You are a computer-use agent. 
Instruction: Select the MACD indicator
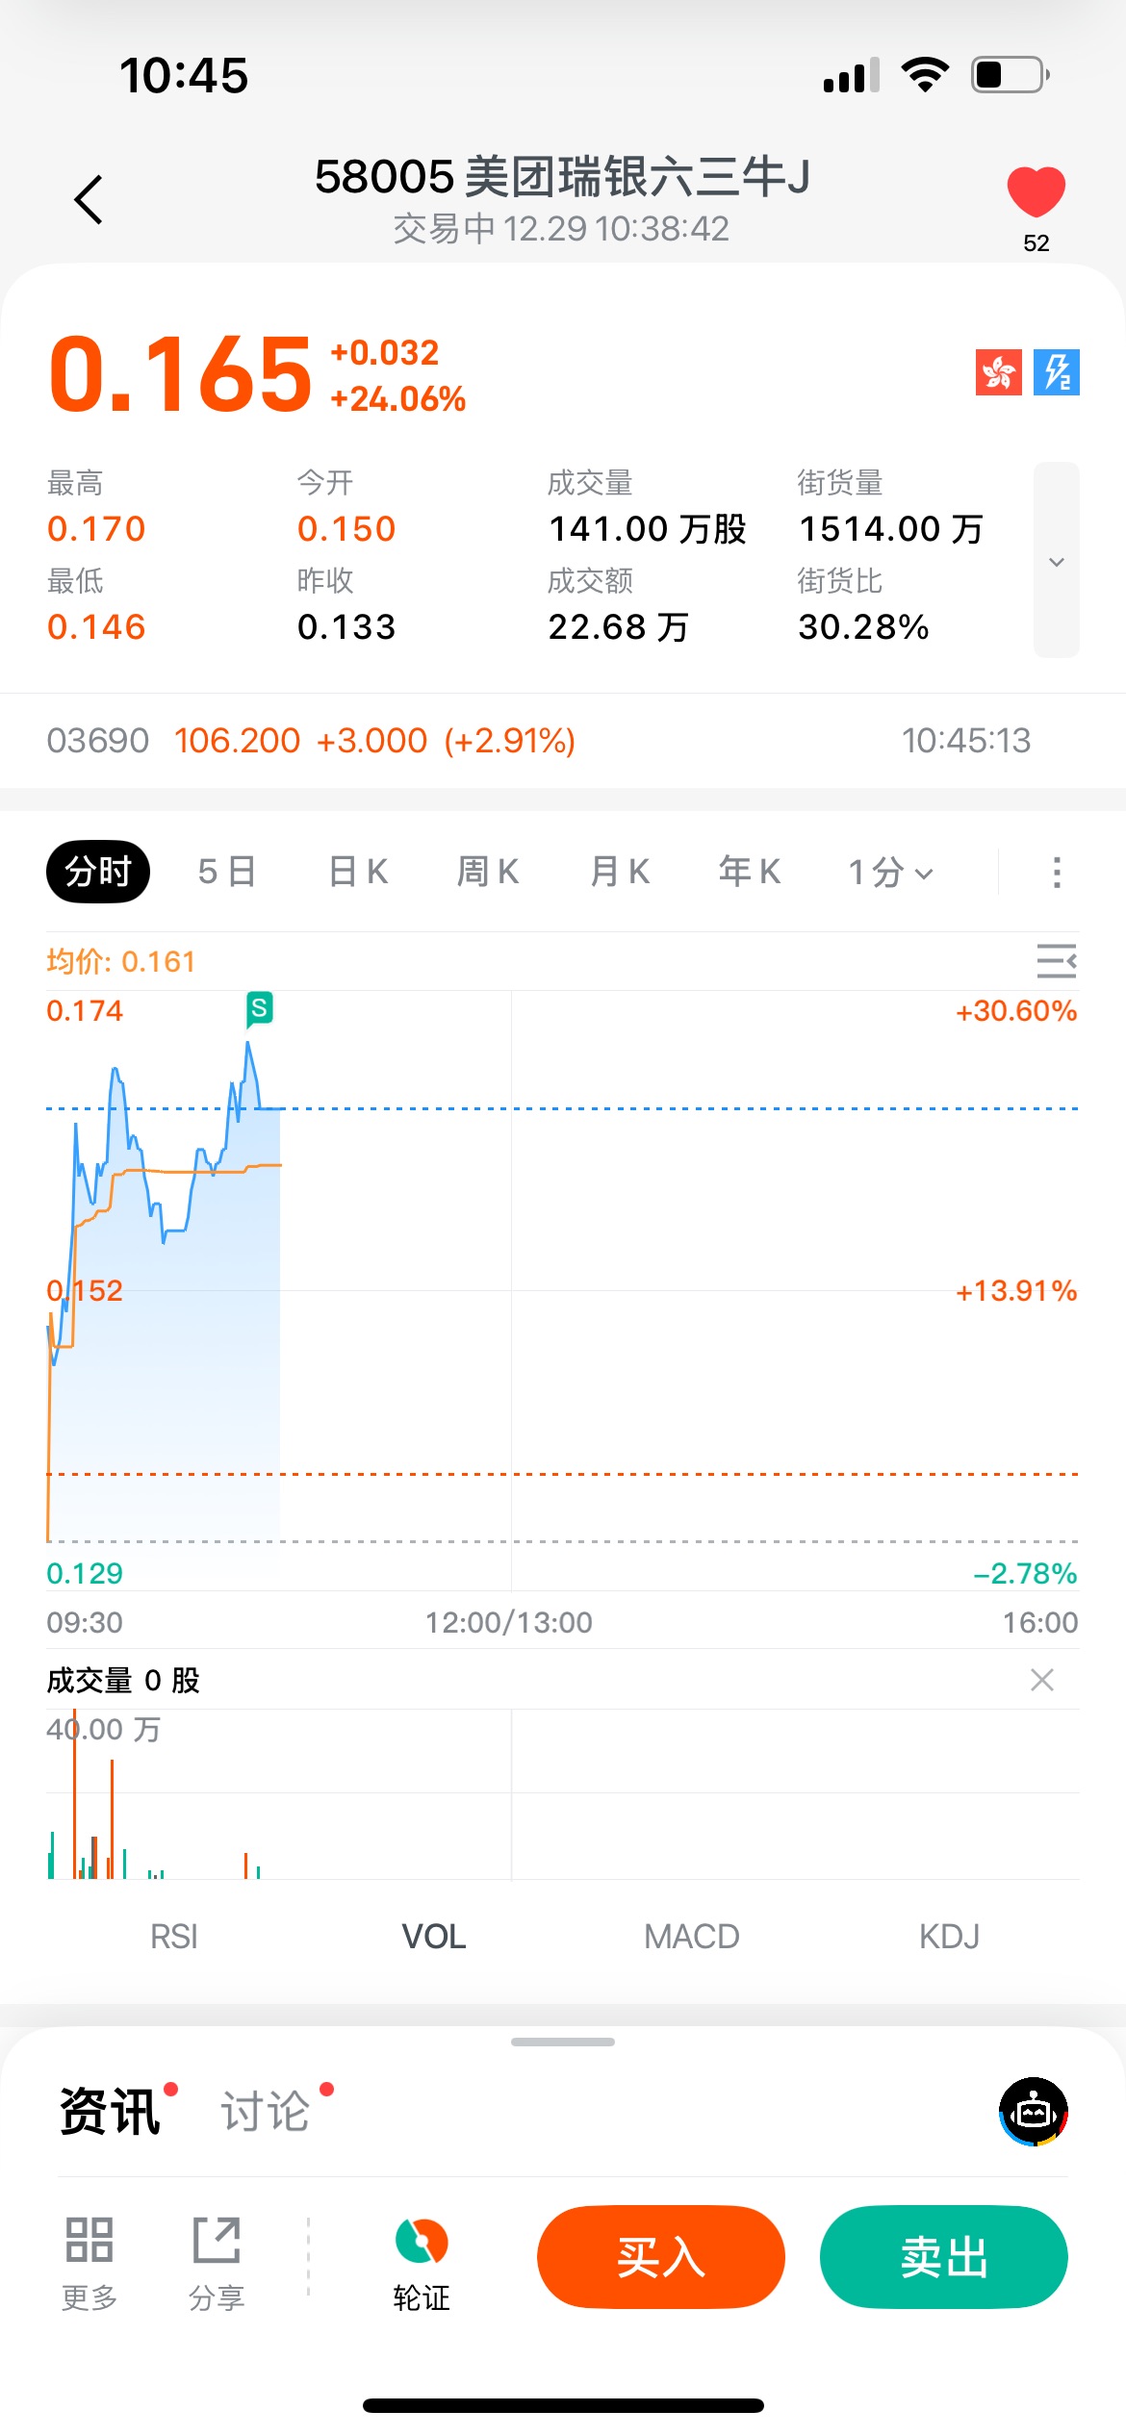point(691,1936)
